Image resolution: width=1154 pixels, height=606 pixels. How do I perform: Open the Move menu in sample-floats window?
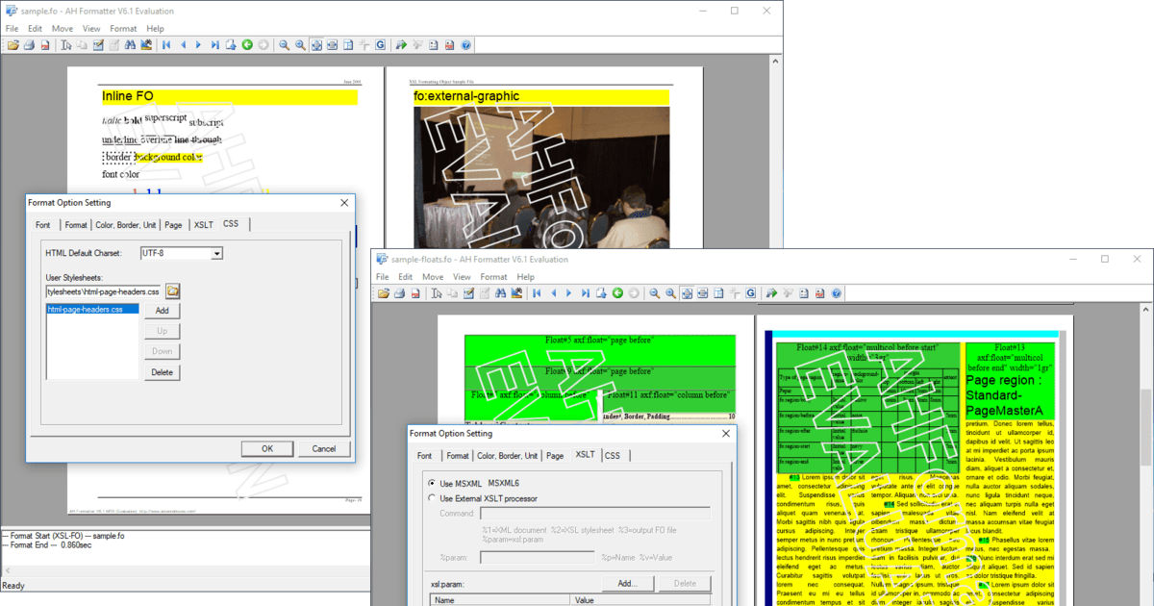pos(433,276)
